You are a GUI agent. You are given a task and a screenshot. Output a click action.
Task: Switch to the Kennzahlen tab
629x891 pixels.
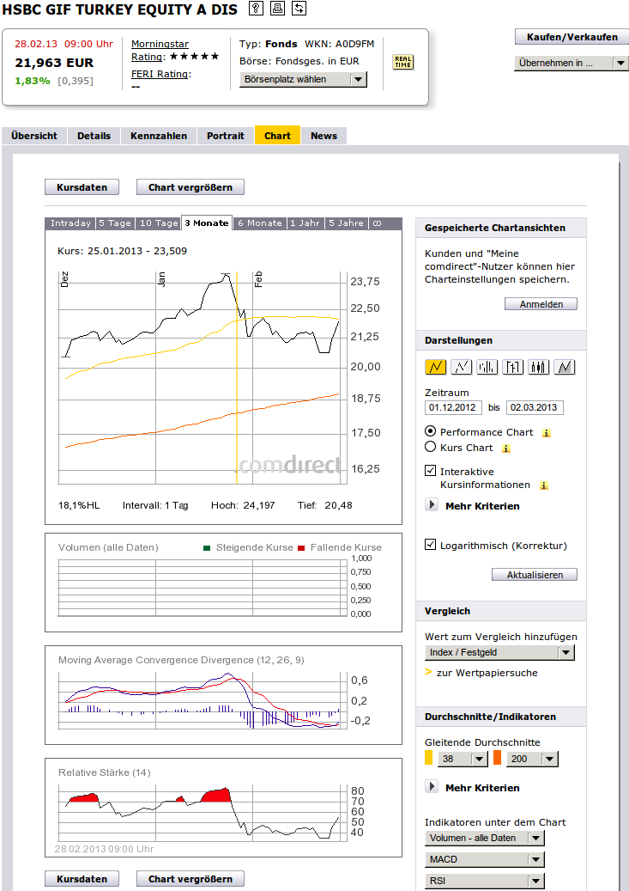(159, 136)
